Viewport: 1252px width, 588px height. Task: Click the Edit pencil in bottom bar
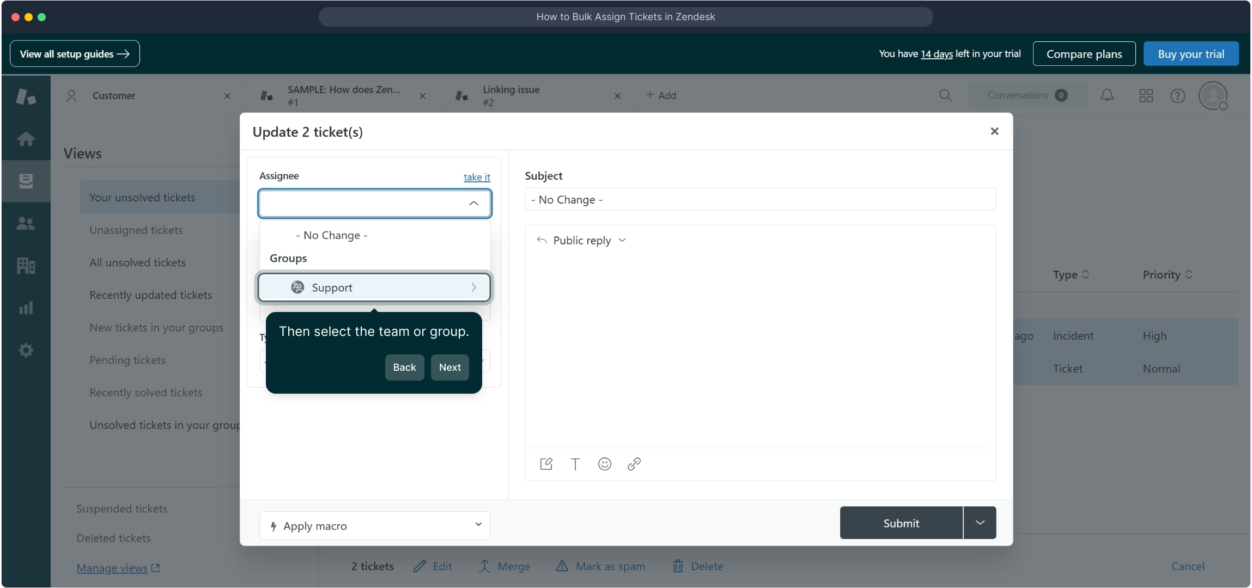433,566
